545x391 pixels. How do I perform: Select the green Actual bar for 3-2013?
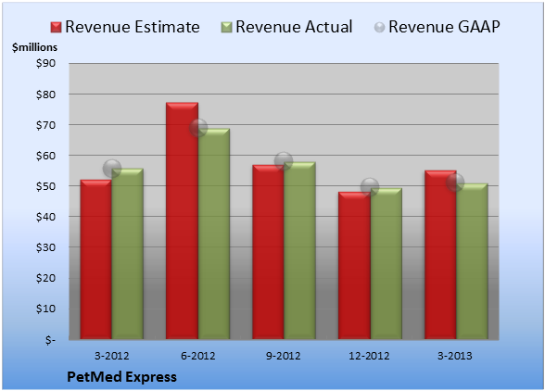click(x=472, y=261)
